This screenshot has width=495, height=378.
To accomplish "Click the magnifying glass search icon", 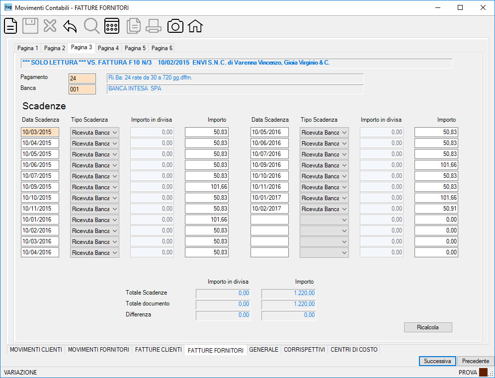I will point(91,26).
